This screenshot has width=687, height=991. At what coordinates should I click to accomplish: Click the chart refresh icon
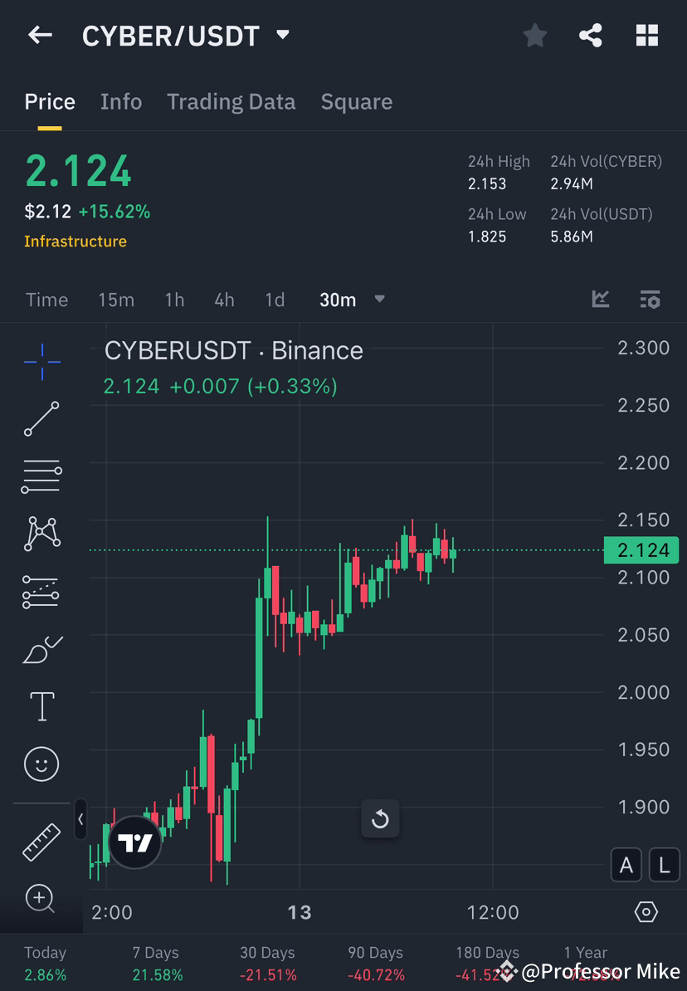380,818
